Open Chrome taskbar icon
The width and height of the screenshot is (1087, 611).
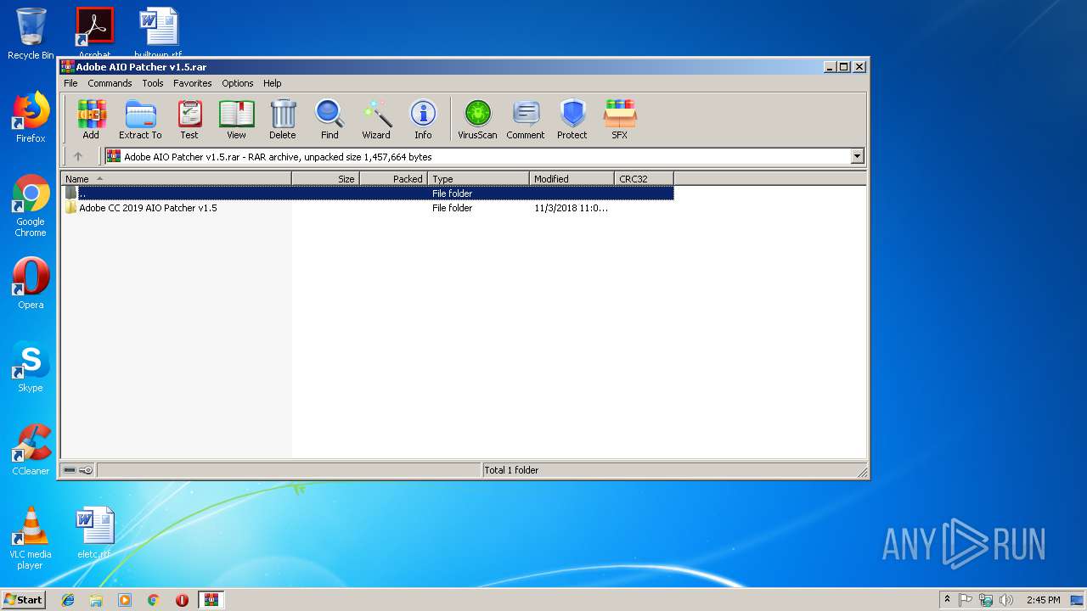coord(154,600)
